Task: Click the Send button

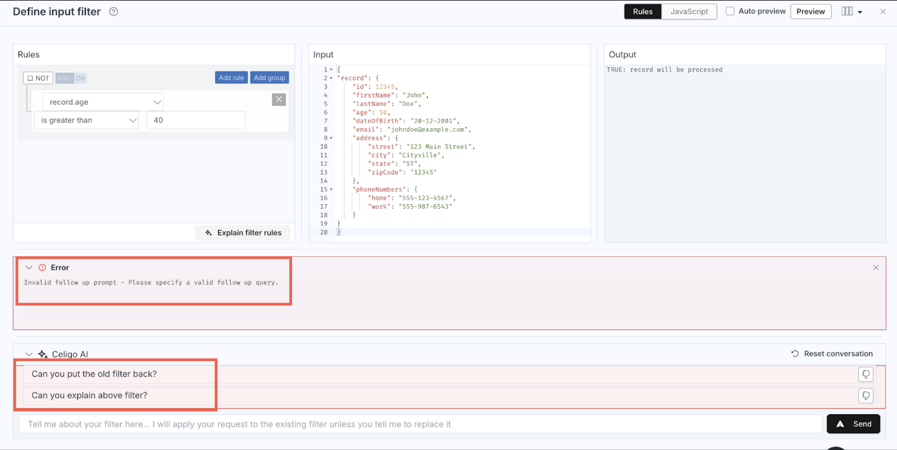Action: (x=853, y=424)
